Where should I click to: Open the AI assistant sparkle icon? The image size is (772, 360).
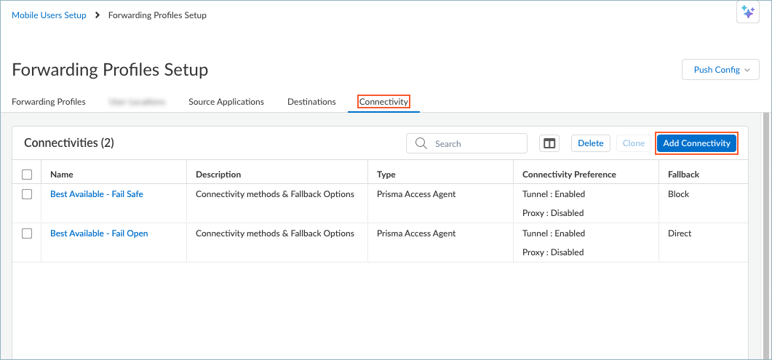(747, 12)
